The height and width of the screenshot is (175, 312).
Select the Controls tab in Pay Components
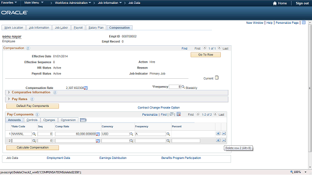click(32, 120)
